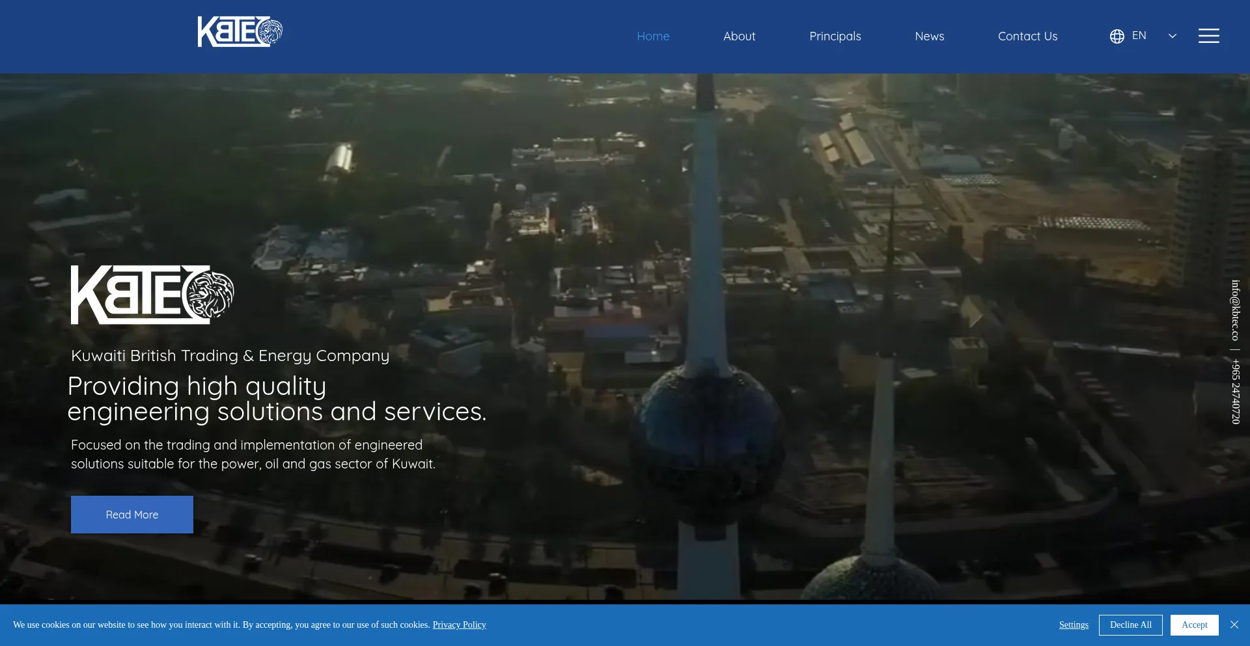Image resolution: width=1250 pixels, height=646 pixels.
Task: Click the Decline All cookies button
Action: tap(1130, 625)
